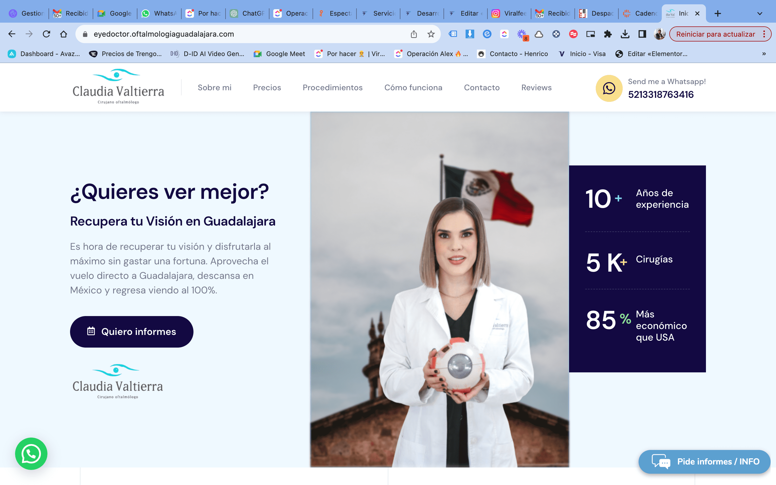Reload the current page
This screenshot has height=485, width=776.
(x=47, y=34)
